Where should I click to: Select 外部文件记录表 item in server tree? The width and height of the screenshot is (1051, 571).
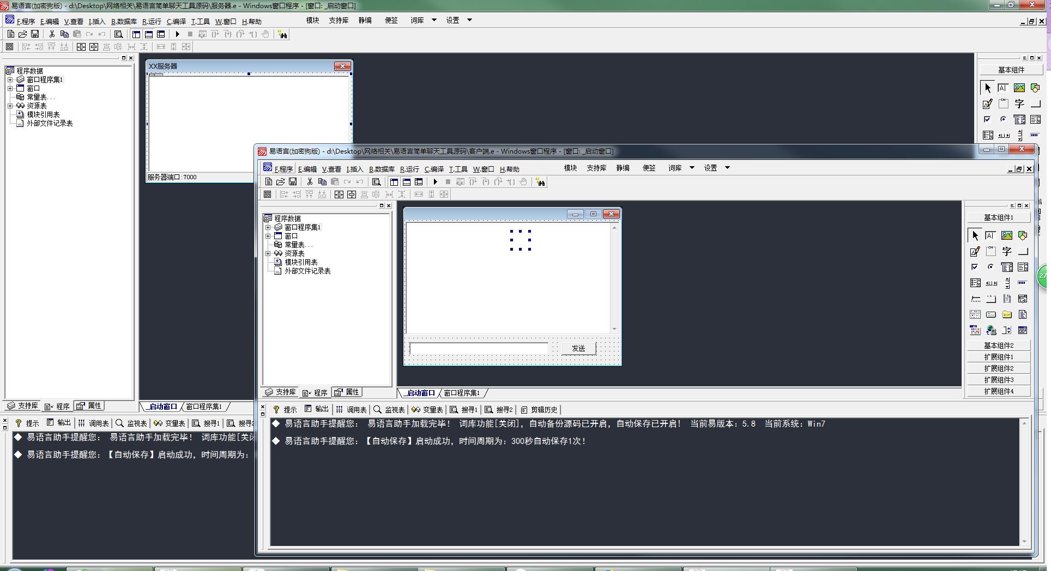pyautogui.click(x=50, y=123)
